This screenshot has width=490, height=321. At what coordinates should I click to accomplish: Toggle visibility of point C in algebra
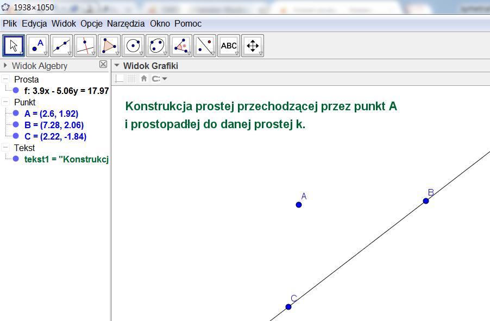[x=16, y=136]
